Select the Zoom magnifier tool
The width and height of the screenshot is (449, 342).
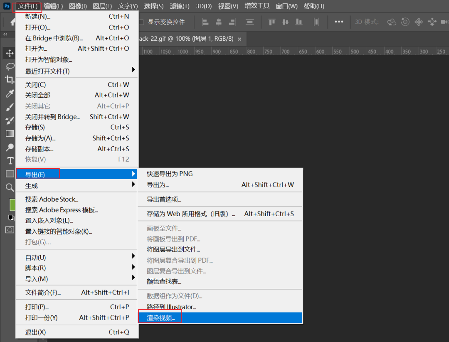10,187
